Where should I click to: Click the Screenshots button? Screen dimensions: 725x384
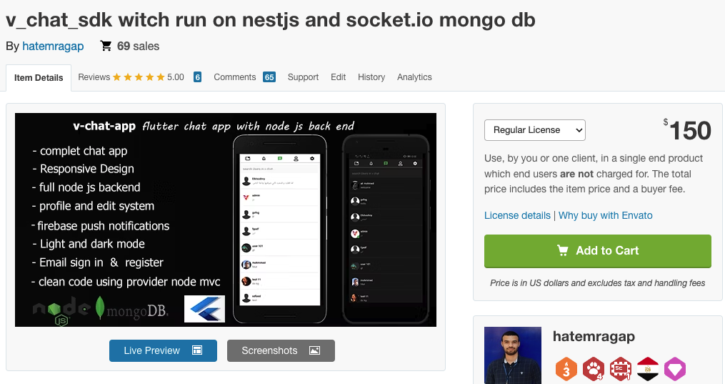281,350
